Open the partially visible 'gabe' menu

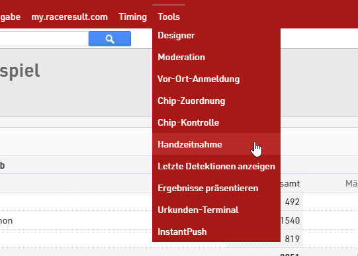(x=11, y=17)
